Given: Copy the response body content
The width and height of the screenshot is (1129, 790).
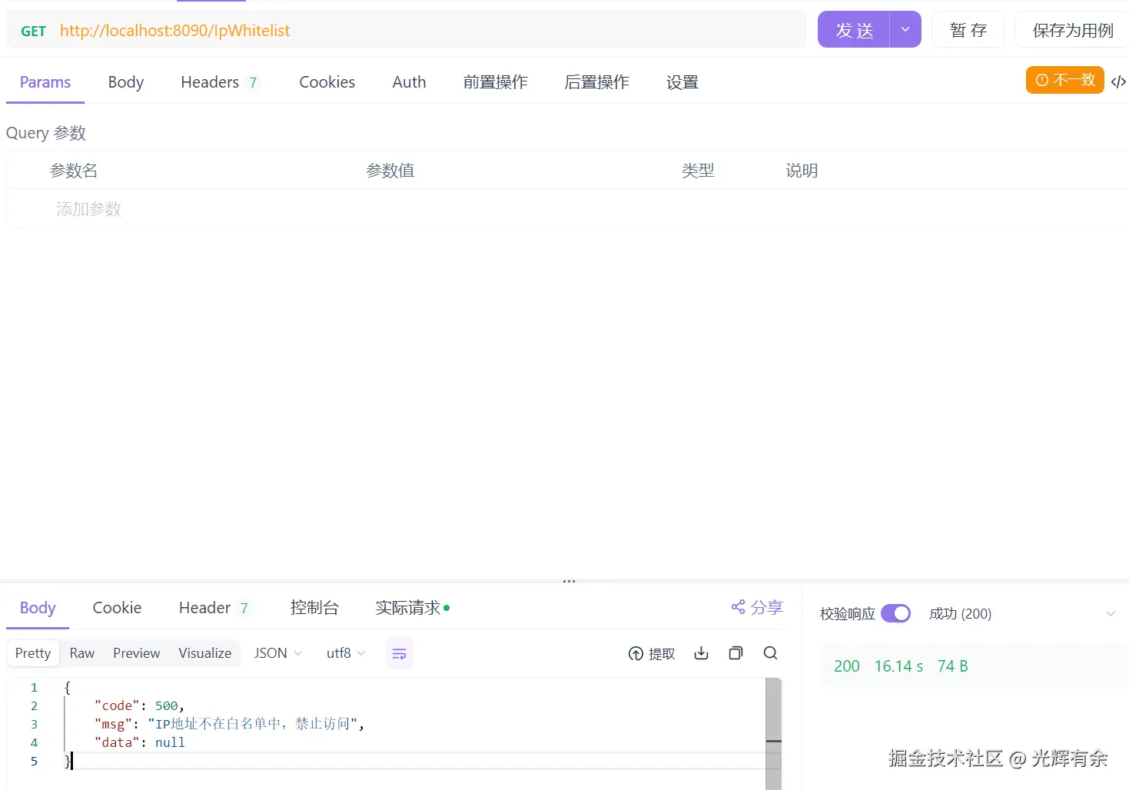Looking at the screenshot, I should (735, 652).
